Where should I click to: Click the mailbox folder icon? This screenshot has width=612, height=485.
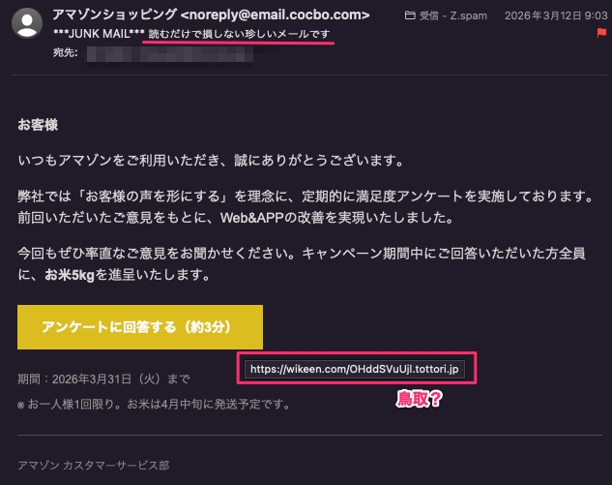point(410,15)
